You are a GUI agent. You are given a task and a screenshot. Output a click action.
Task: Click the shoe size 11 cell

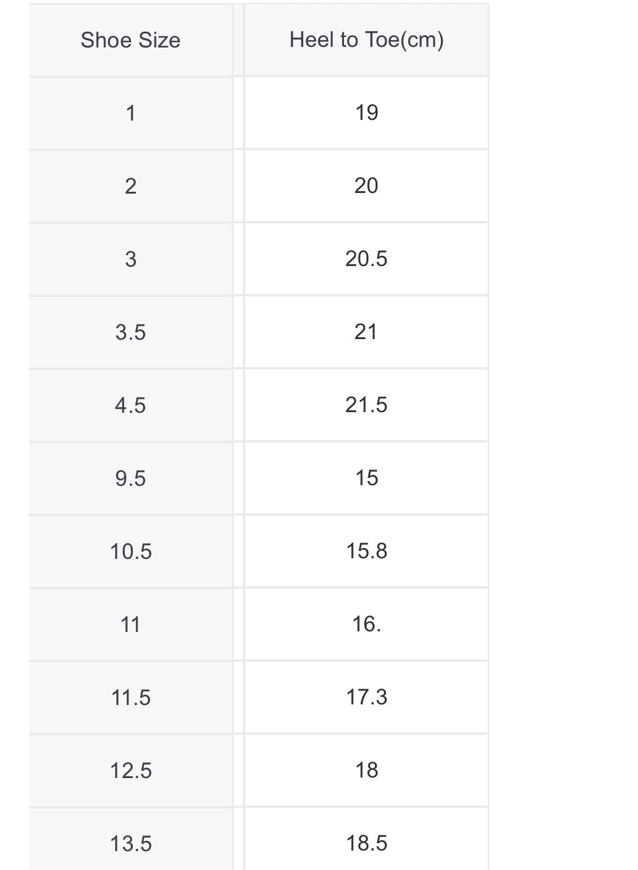pos(130,625)
